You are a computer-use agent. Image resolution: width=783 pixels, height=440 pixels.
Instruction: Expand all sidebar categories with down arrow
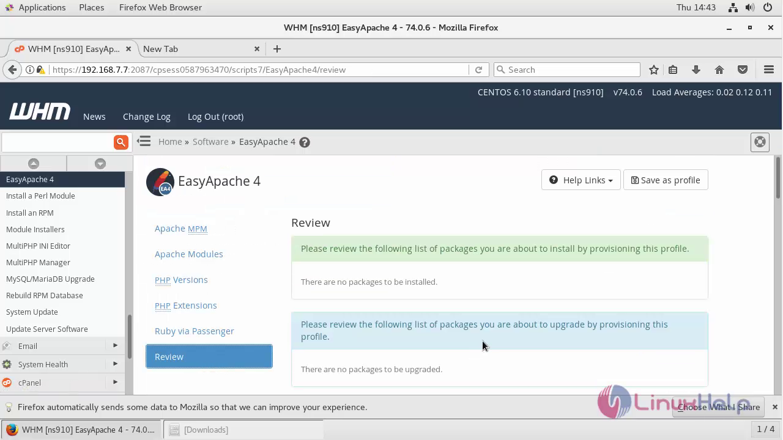[100, 163]
